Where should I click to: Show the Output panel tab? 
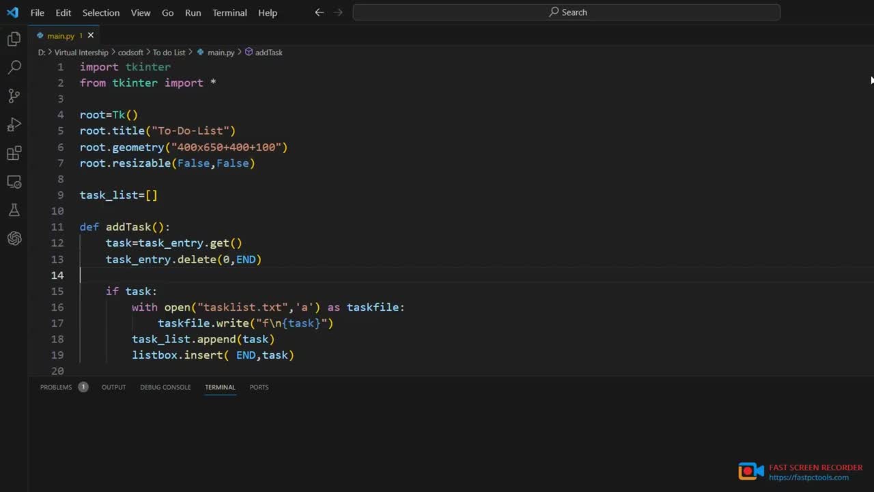click(113, 387)
